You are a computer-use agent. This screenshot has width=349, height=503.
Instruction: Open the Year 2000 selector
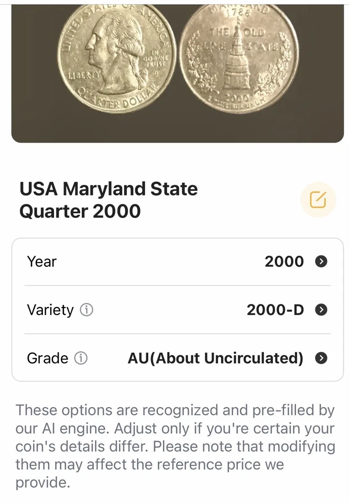coord(283,261)
